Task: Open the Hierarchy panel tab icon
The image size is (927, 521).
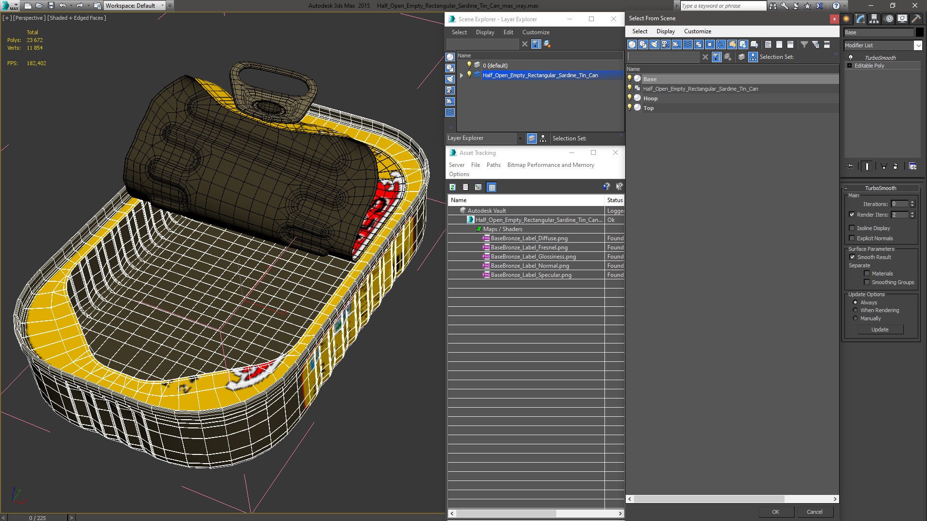Action: 874,19
